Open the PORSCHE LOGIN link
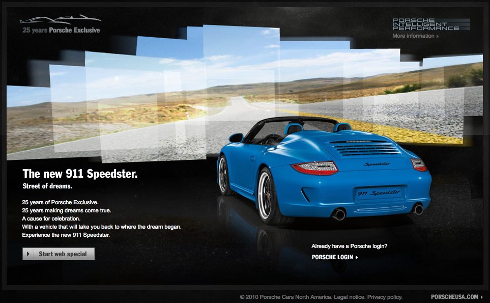 click(x=335, y=257)
